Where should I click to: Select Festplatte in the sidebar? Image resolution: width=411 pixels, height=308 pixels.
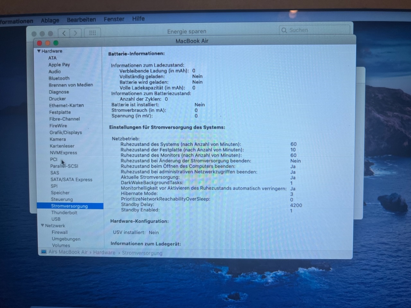coord(60,112)
